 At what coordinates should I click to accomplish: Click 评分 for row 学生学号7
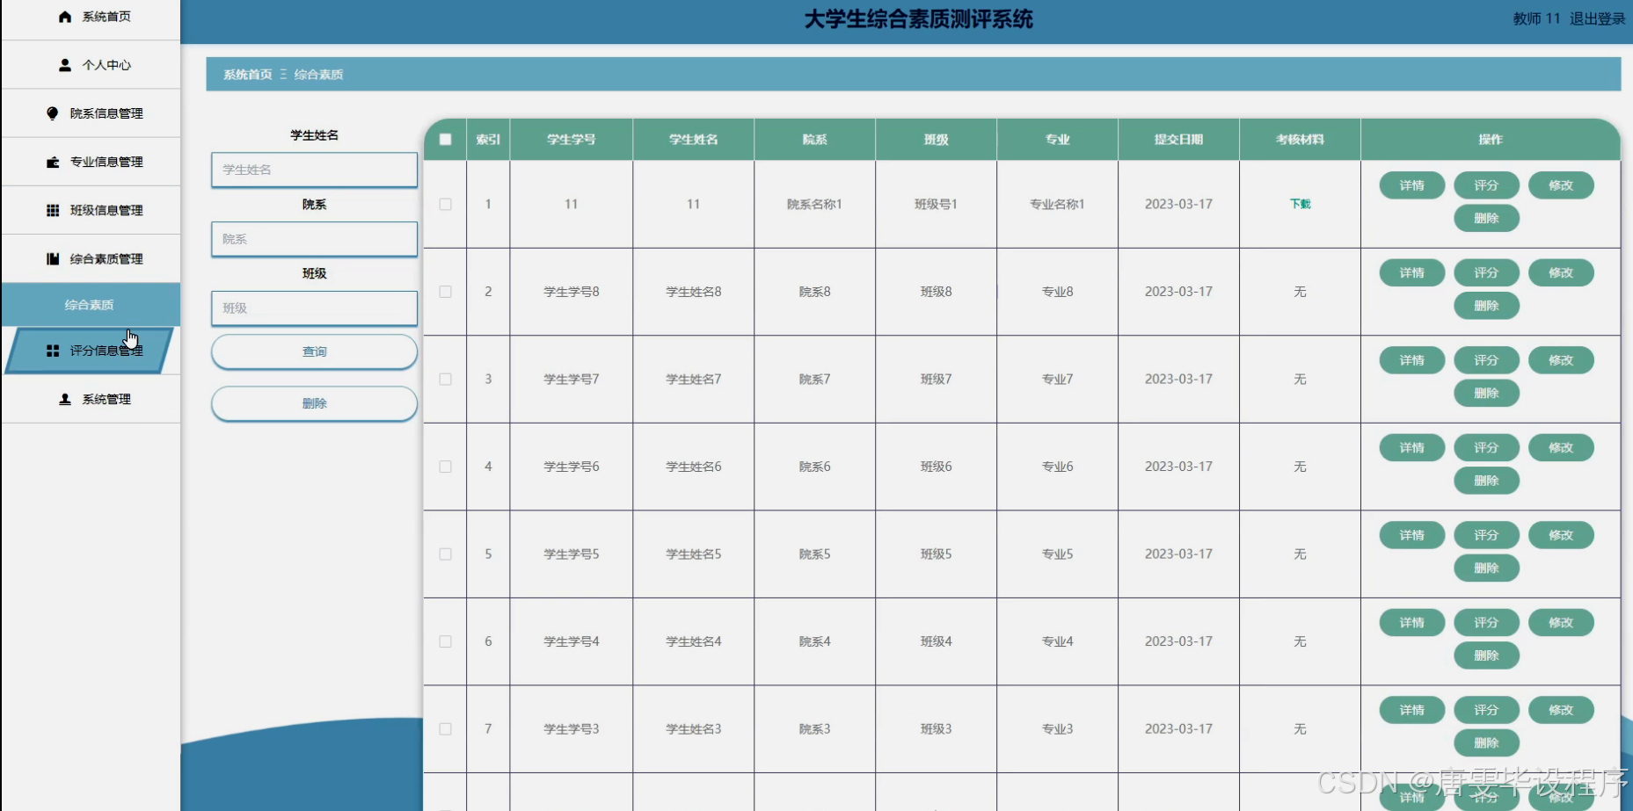pos(1486,360)
